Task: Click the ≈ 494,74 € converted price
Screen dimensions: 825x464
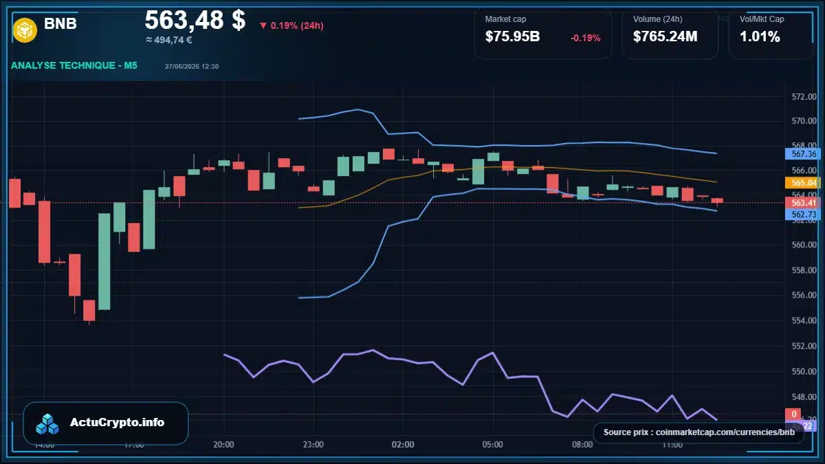Action: (169, 40)
